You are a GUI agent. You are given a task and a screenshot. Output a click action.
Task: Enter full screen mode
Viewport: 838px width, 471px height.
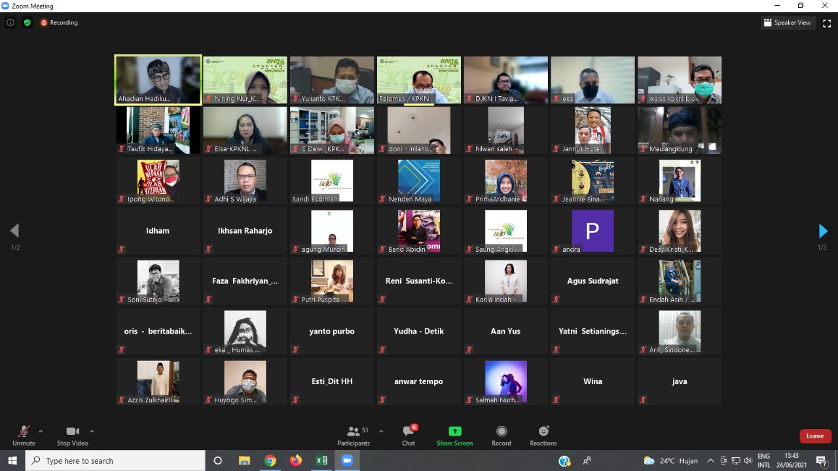[827, 23]
